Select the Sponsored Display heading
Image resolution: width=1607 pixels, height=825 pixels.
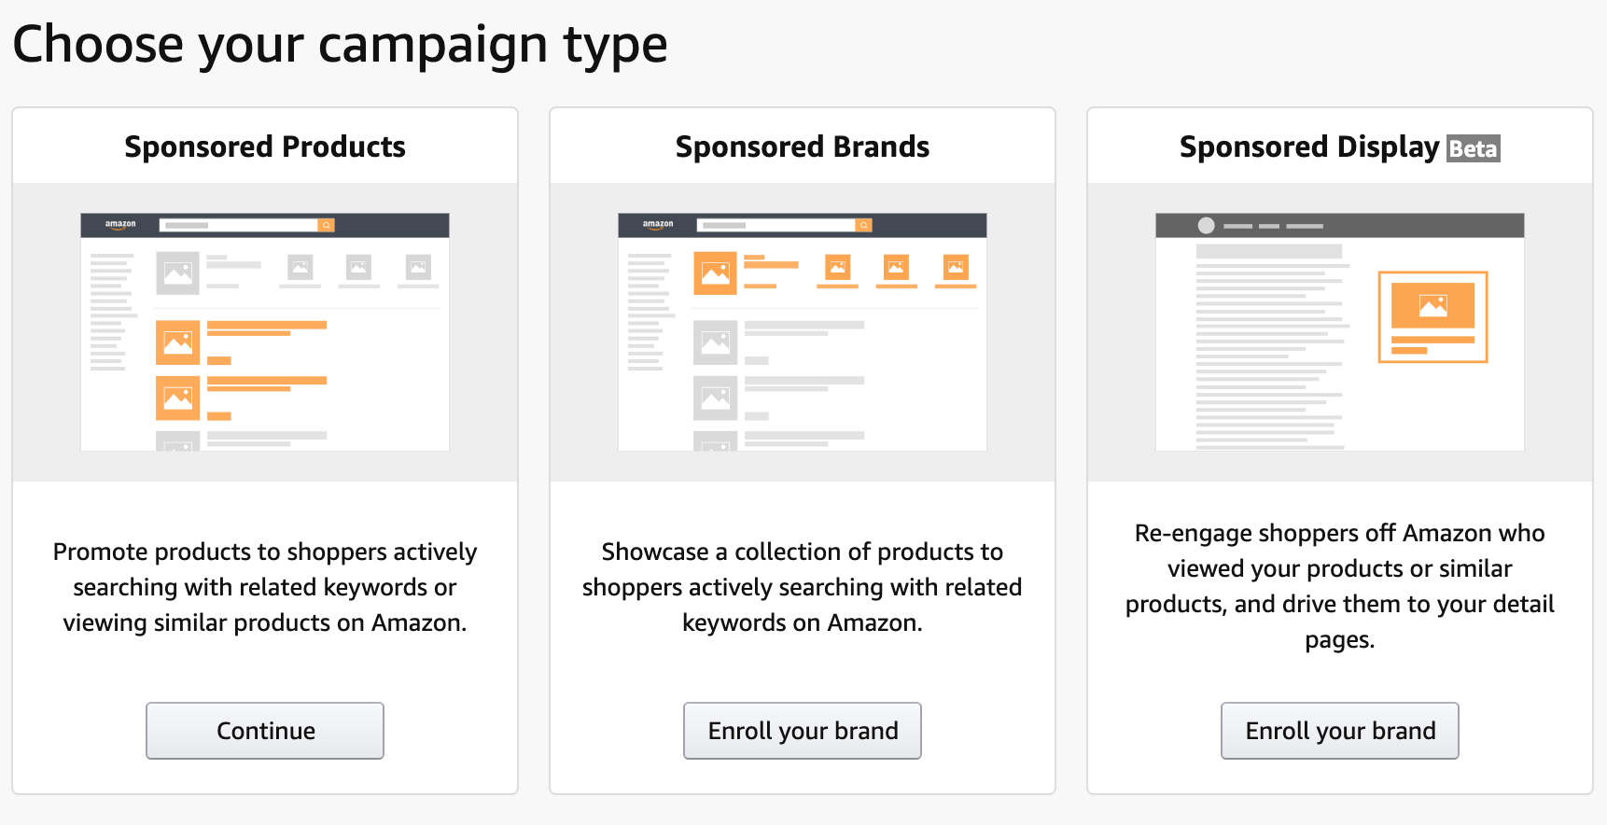[1309, 147]
